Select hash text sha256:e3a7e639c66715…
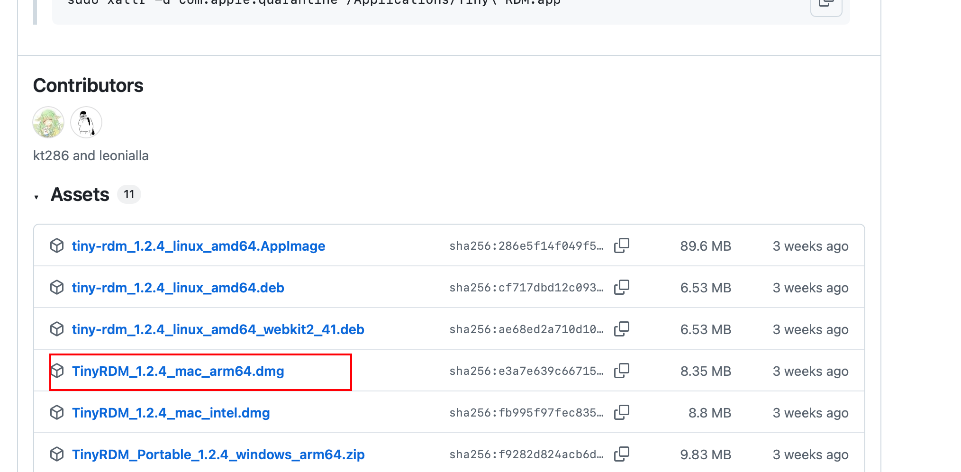This screenshot has height=472, width=961. (x=526, y=371)
